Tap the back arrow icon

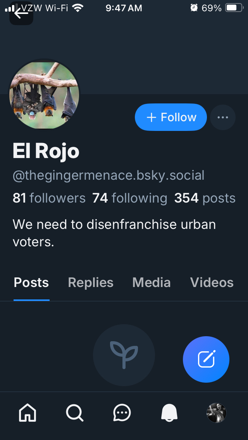tap(21, 13)
